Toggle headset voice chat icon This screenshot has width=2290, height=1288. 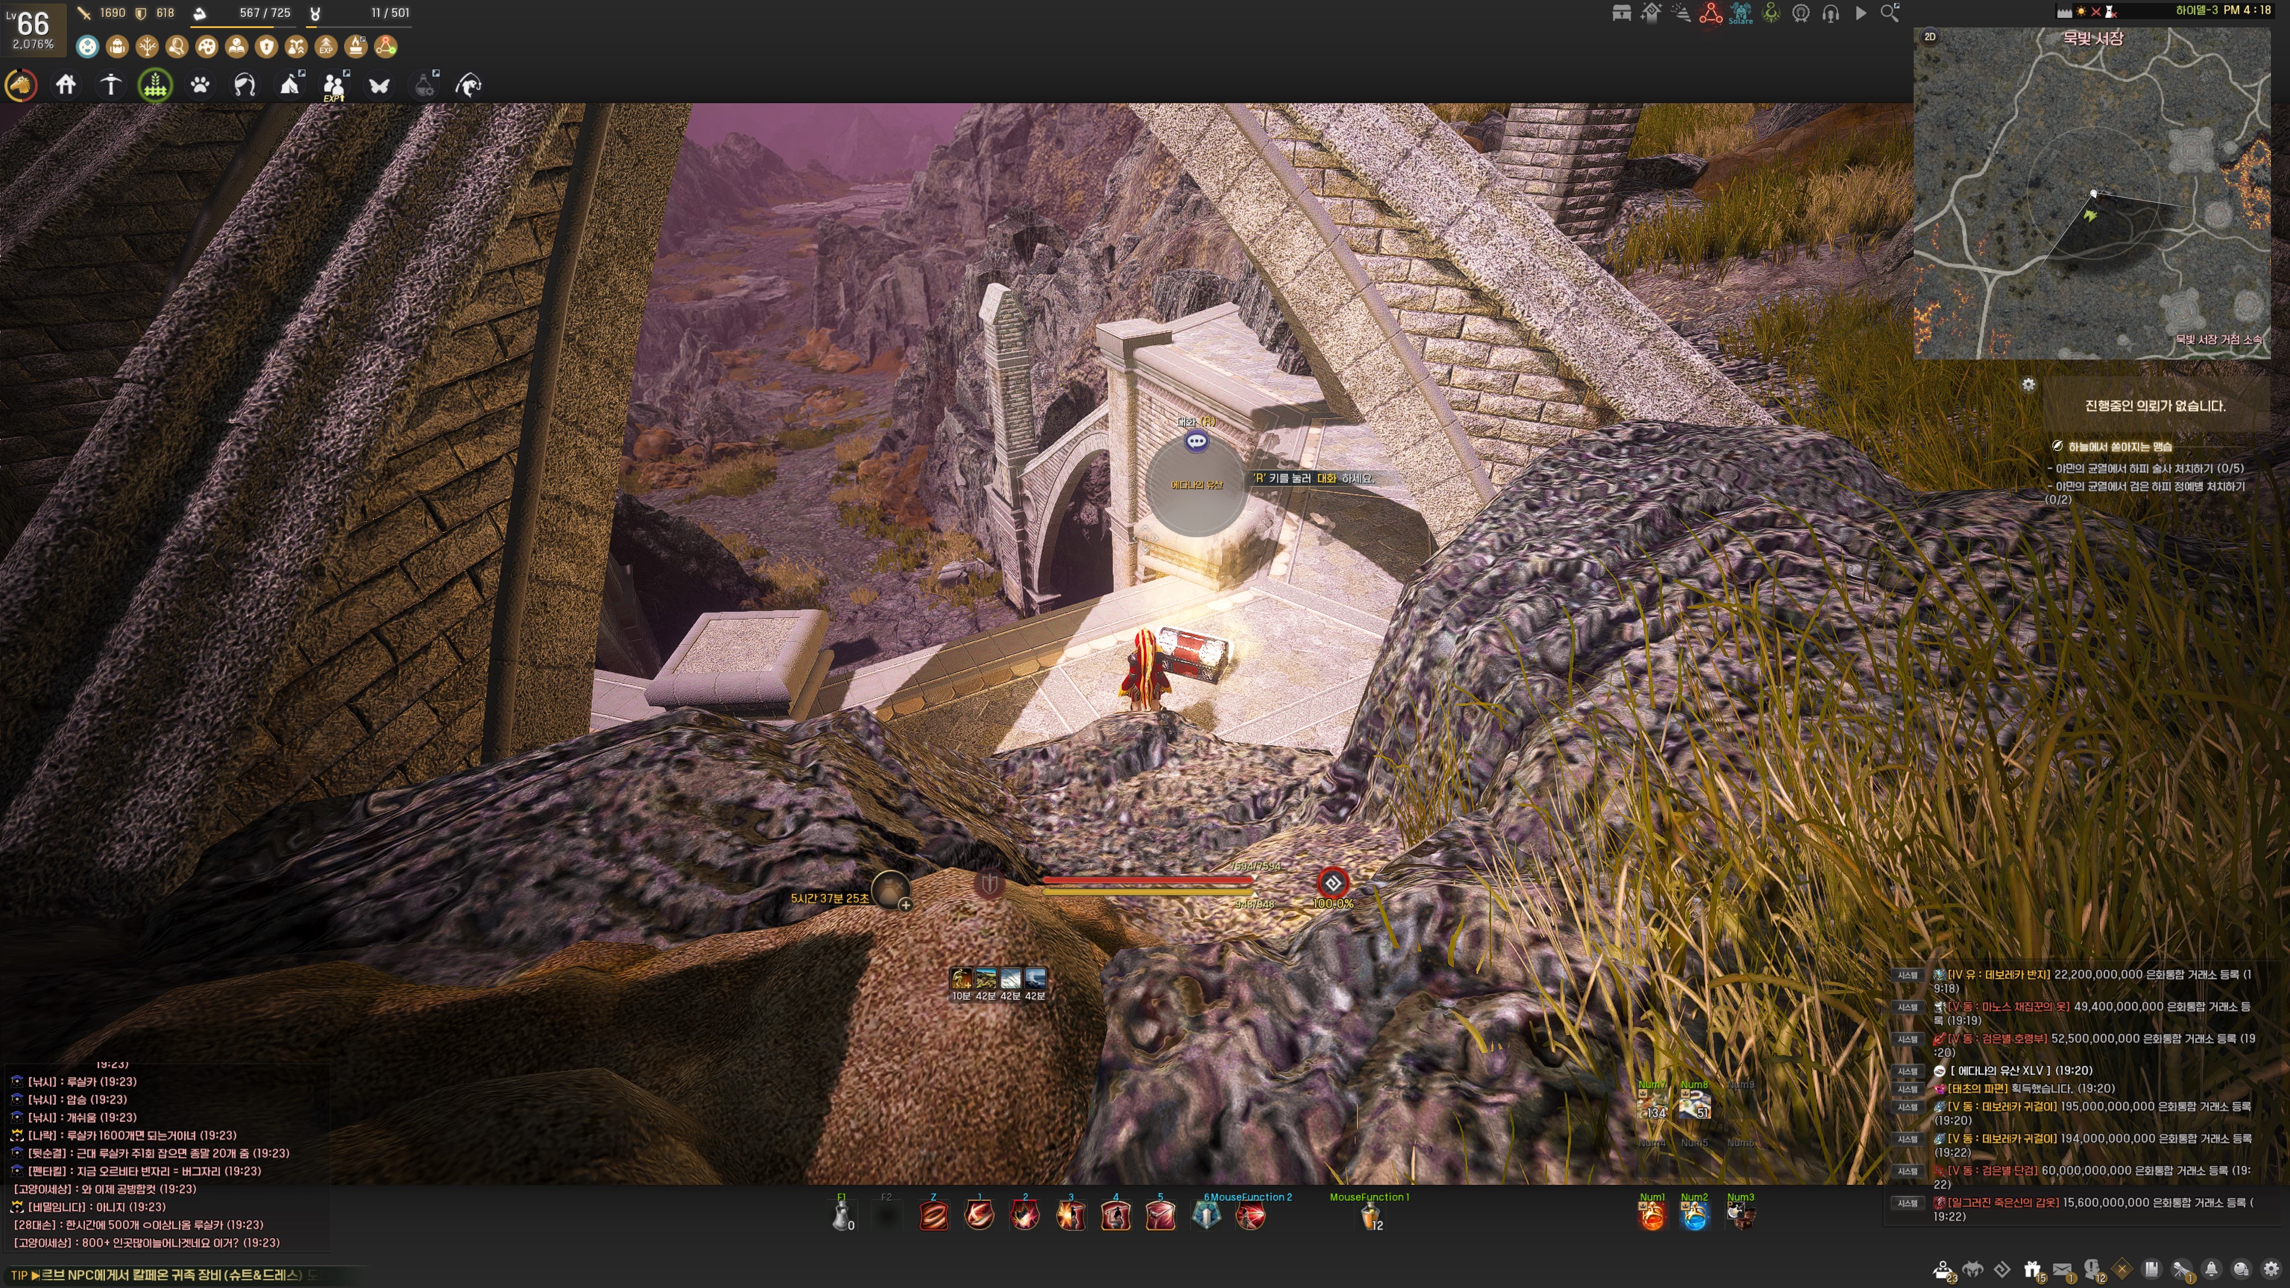[1830, 13]
